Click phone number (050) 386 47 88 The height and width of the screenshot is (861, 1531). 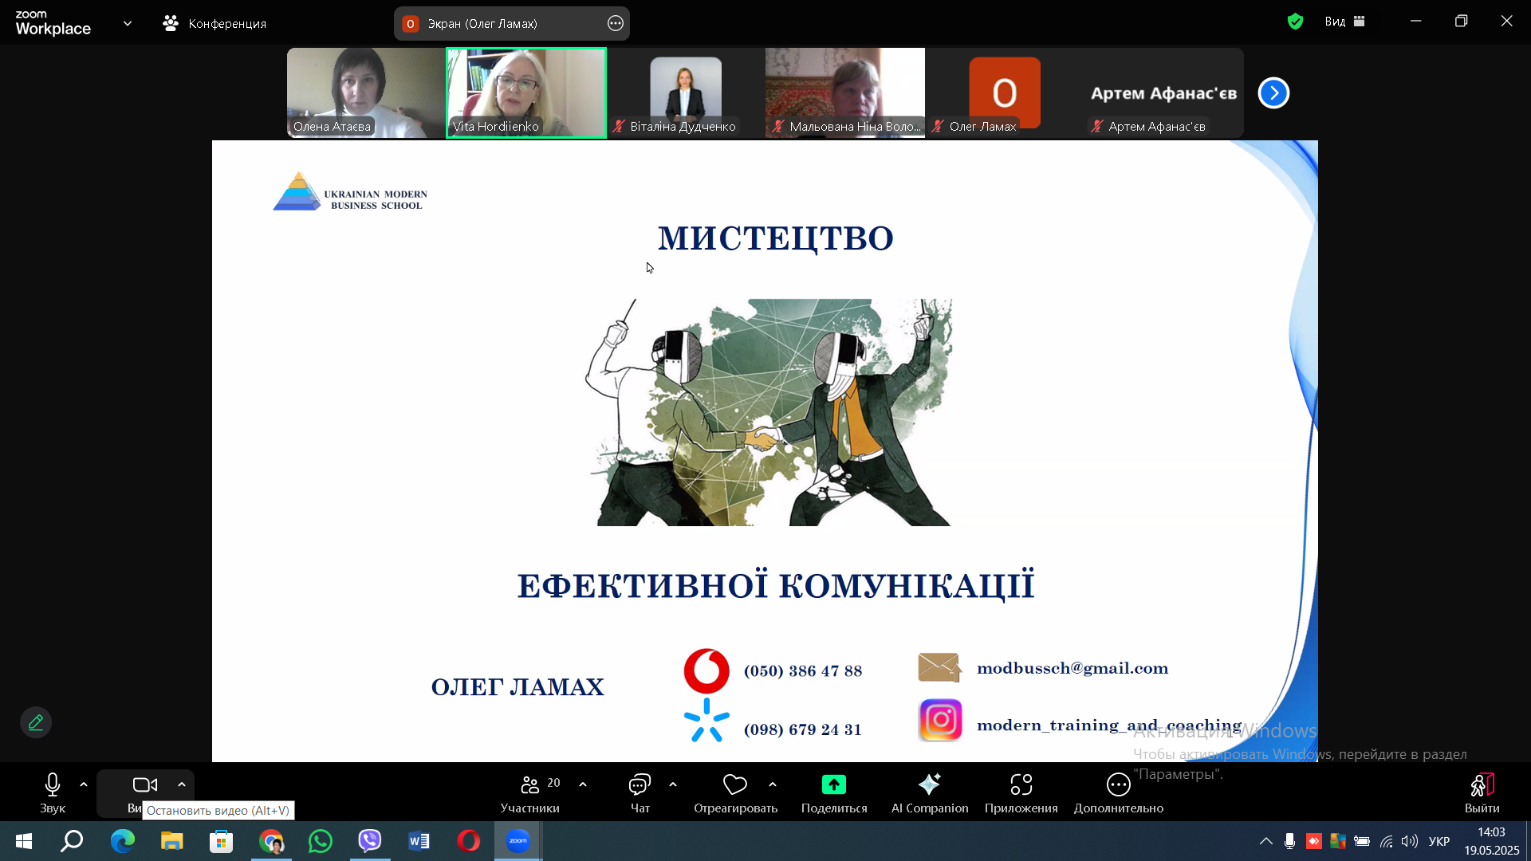tap(803, 670)
